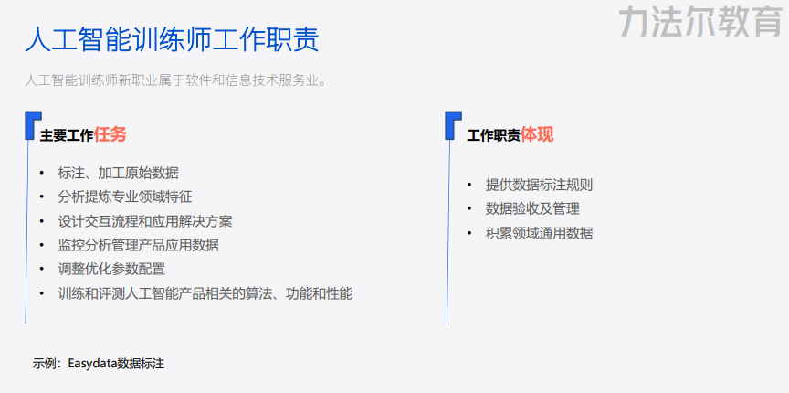Image resolution: width=789 pixels, height=393 pixels.
Task: Select the bullet 标注、加工原始数据
Action: 118,173
